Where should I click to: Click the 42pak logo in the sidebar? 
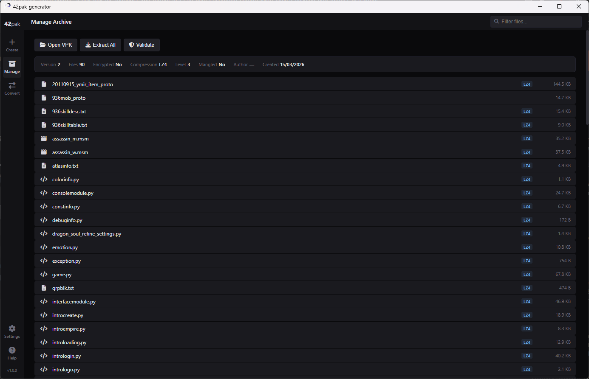[x=12, y=24]
